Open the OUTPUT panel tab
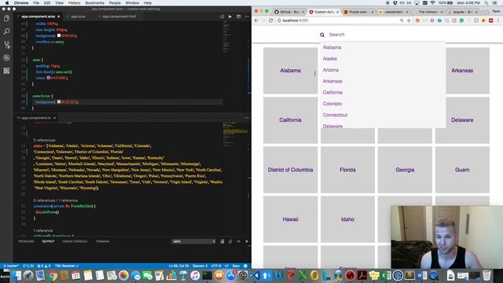Image resolution: width=503 pixels, height=283 pixels. (x=48, y=241)
